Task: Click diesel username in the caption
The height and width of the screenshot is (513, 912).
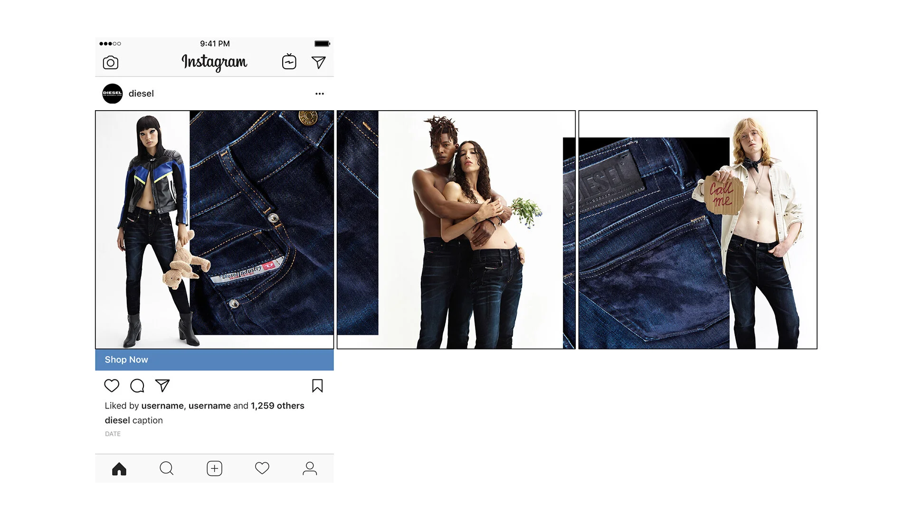Action: click(x=117, y=420)
